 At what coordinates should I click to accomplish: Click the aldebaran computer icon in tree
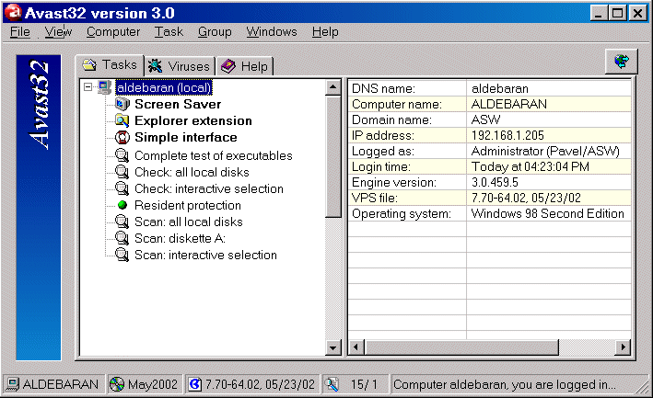pyautogui.click(x=104, y=88)
